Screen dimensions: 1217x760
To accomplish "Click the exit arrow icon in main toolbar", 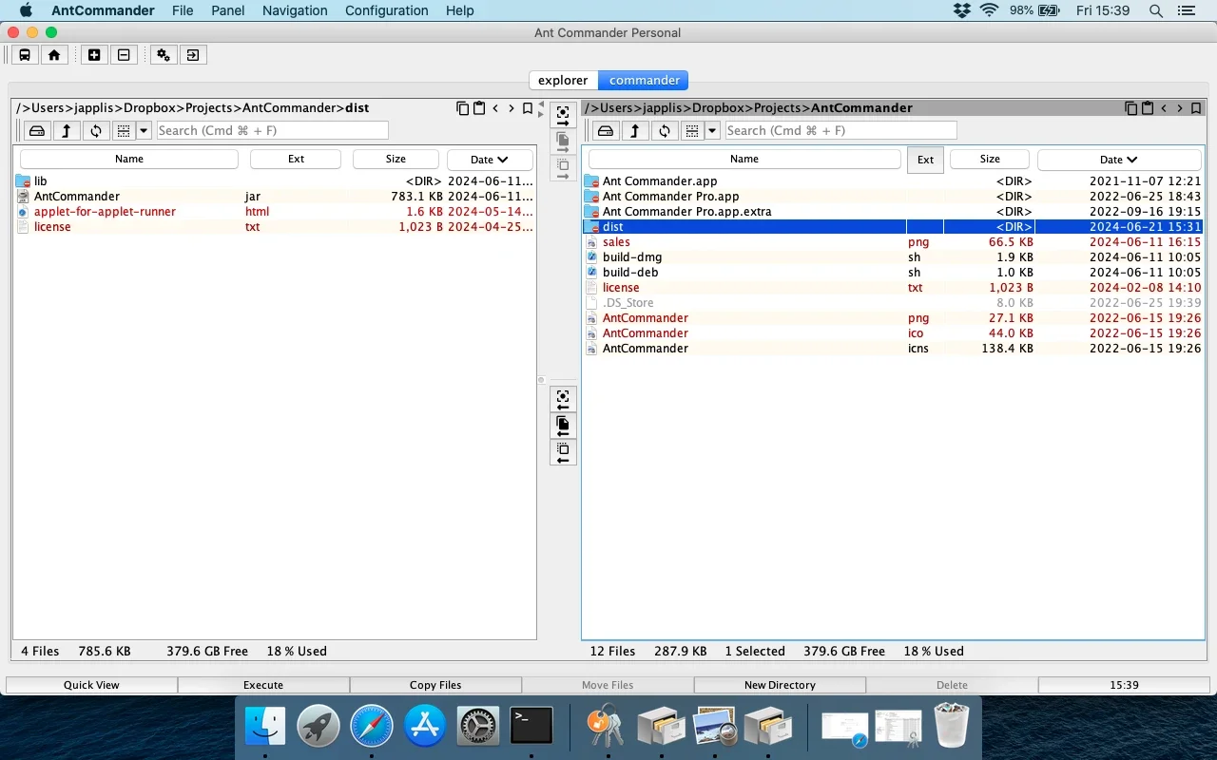I will click(x=193, y=55).
